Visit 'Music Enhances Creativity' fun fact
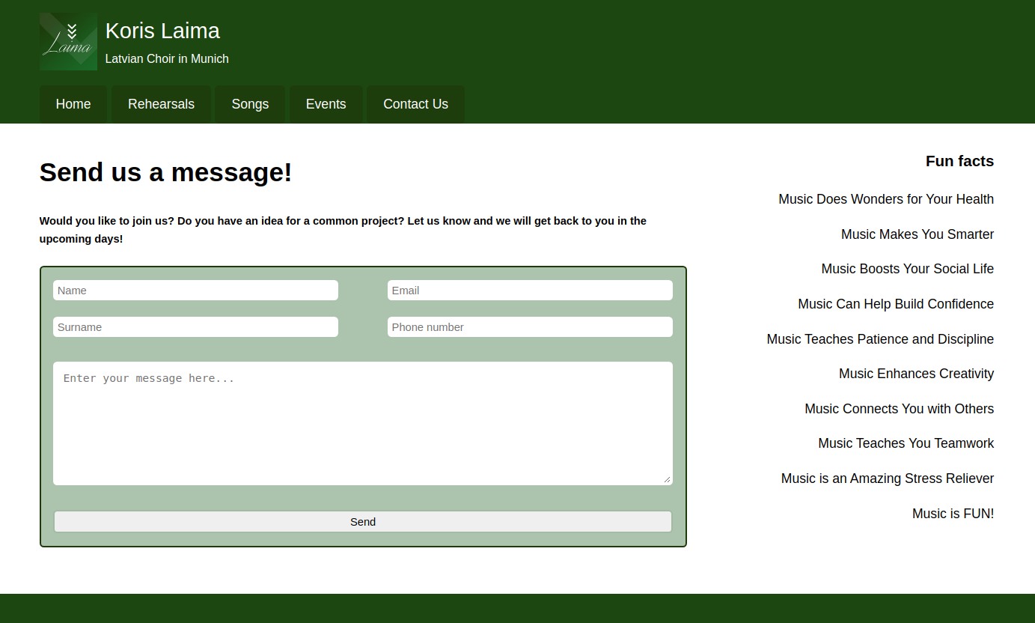 (x=916, y=374)
